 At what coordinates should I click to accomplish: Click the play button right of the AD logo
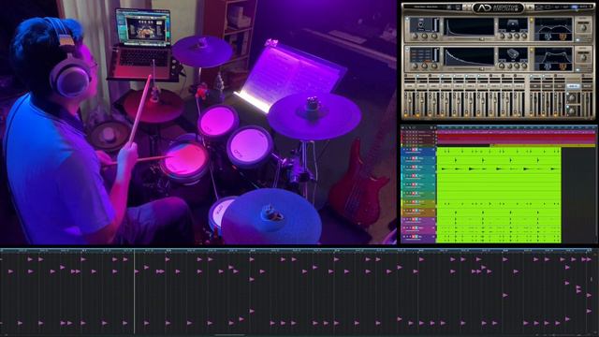tap(531, 7)
